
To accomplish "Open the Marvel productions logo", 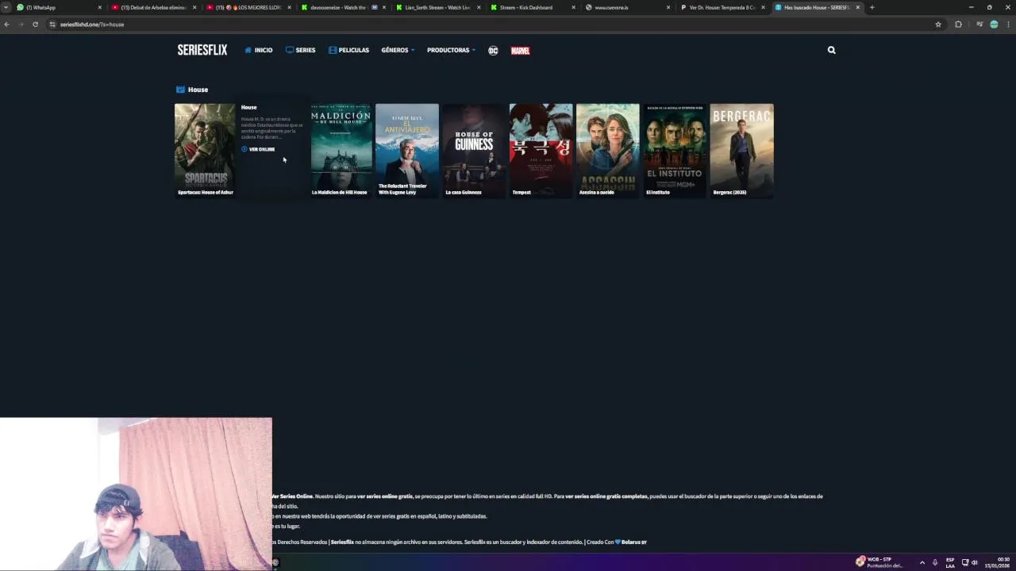I will click(520, 50).
